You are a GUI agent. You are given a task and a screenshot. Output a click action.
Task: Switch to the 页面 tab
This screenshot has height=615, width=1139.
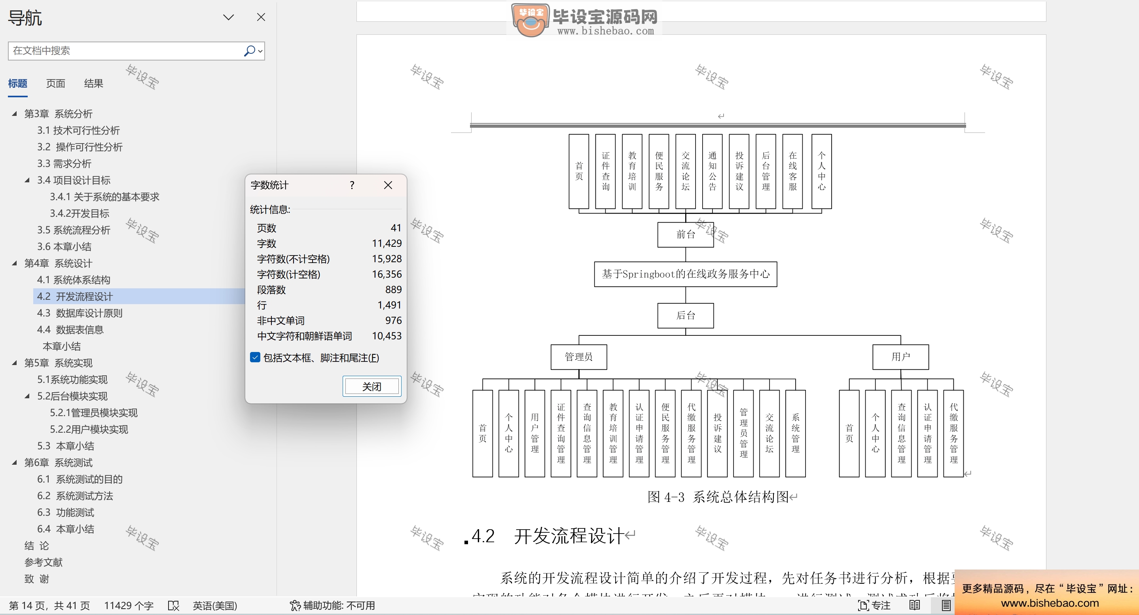point(56,83)
